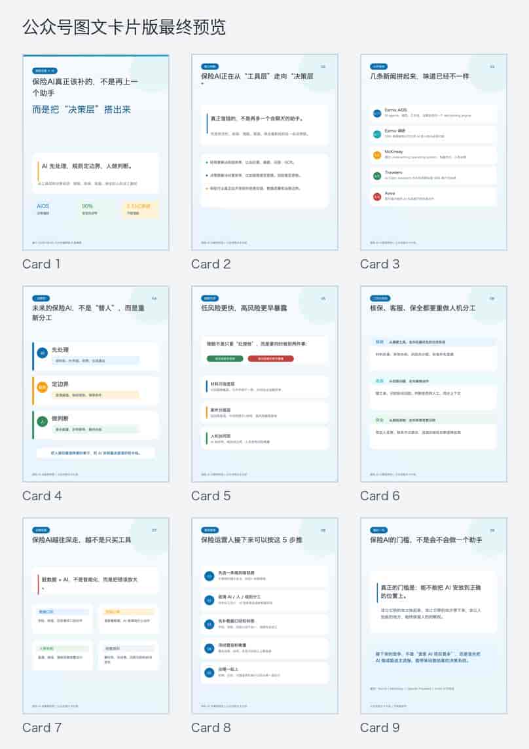The height and width of the screenshot is (749, 529).
Task: Click step 01 circle in Card 8
Action: pyautogui.click(x=209, y=575)
